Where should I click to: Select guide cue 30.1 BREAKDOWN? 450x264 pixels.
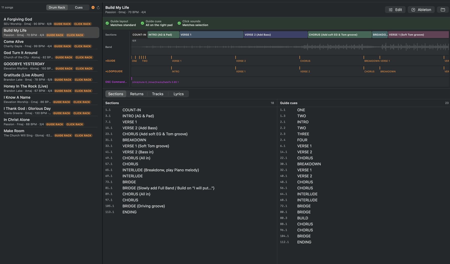[363, 164]
